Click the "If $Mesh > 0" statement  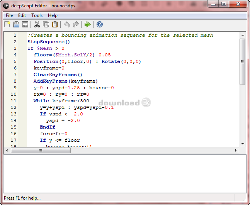point(46,48)
